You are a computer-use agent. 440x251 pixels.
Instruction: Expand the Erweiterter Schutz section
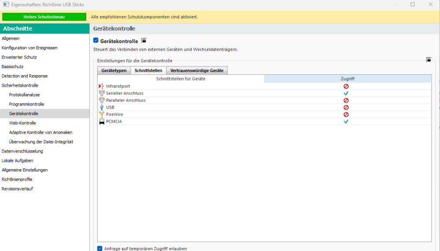(x=19, y=57)
